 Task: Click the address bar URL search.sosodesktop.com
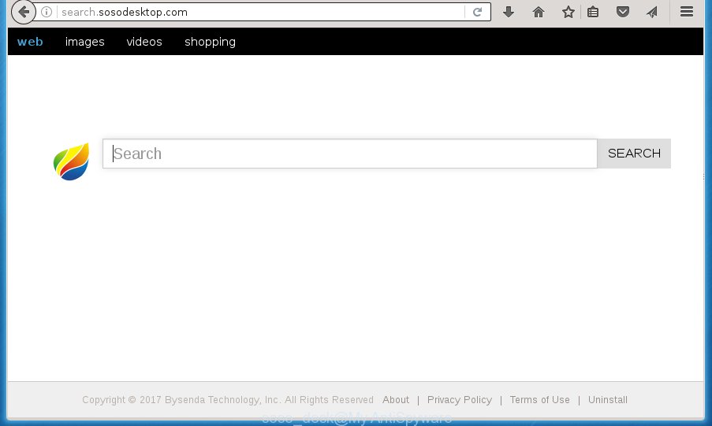pyautogui.click(x=125, y=13)
